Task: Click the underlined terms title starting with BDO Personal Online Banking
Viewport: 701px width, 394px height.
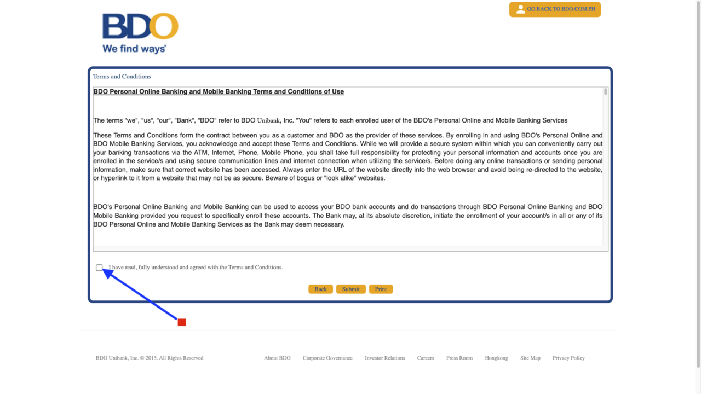Action: coord(219,91)
